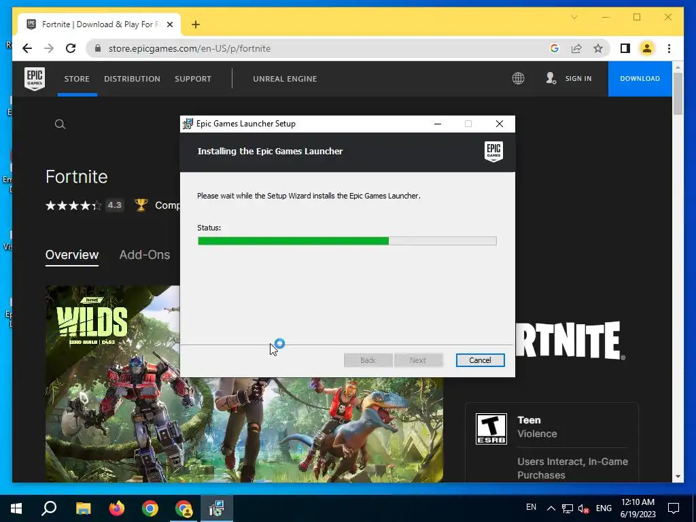Click the page vertical scrollbar thumb

point(678,94)
